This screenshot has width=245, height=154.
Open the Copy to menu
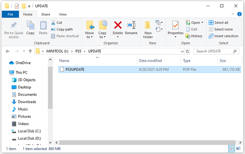click(x=102, y=30)
